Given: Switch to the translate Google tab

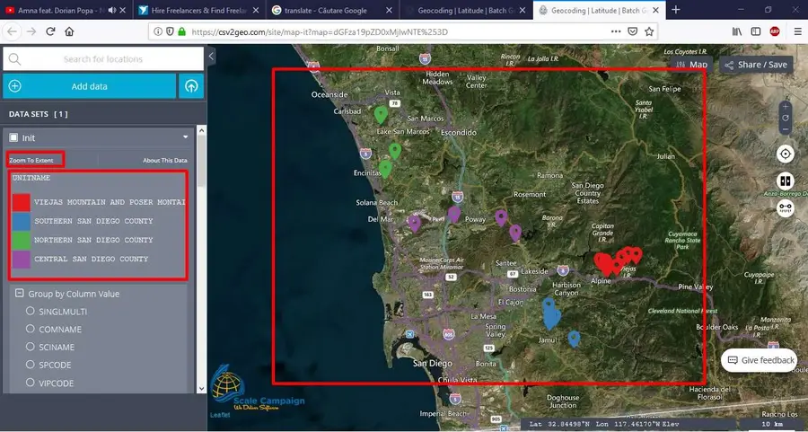Looking at the screenshot, I should (332, 9).
